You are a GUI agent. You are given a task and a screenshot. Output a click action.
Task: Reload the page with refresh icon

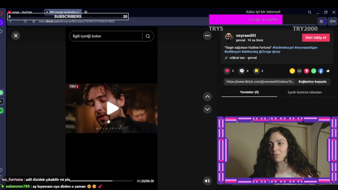(25, 21)
